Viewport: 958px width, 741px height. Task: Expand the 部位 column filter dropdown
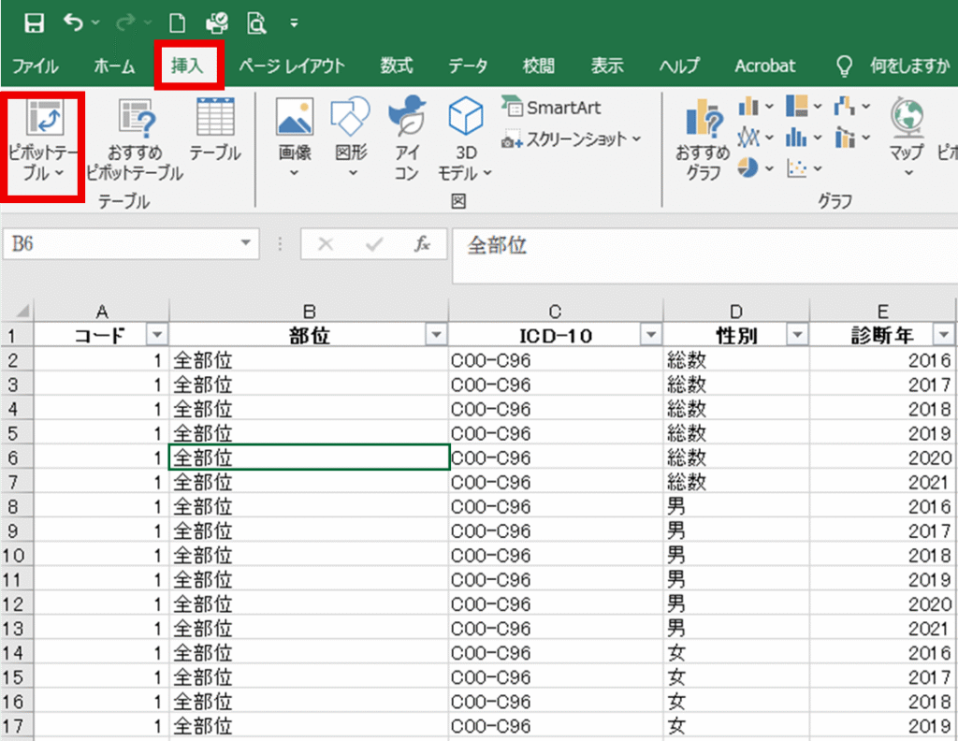435,336
